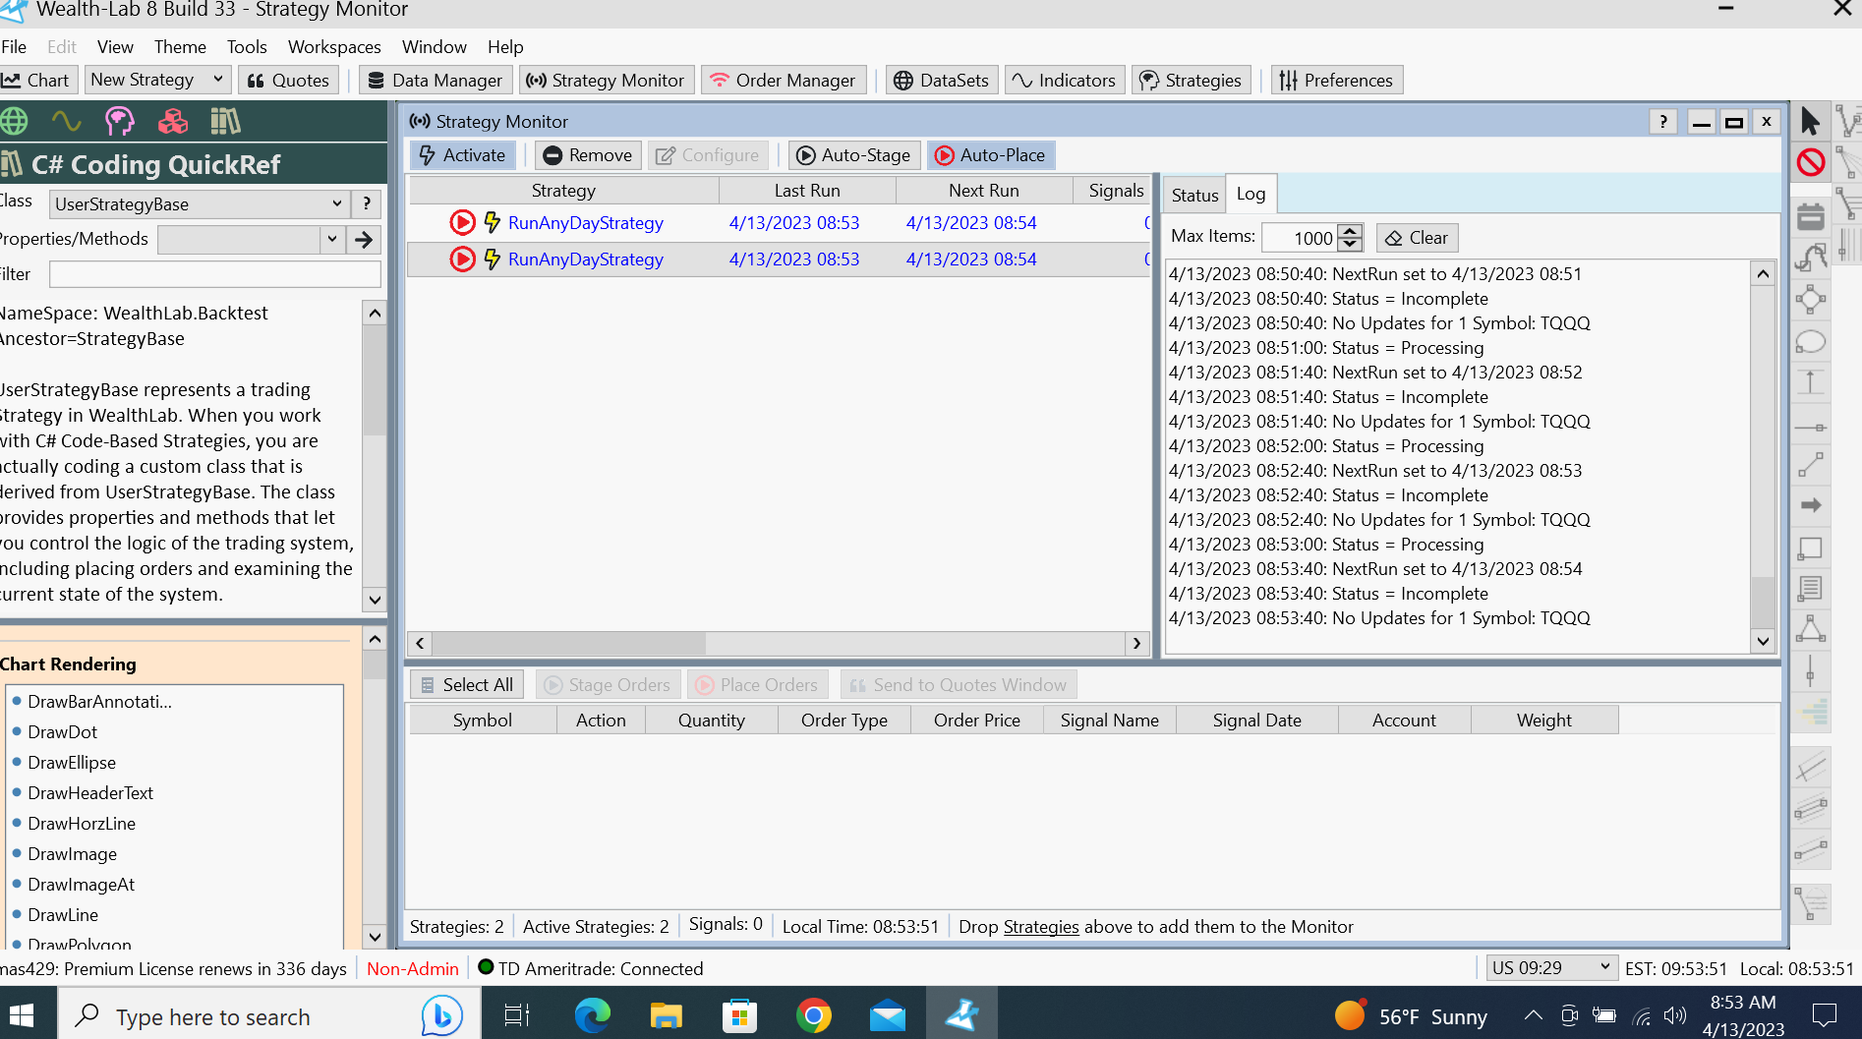Click the red building blocks icon
The image size is (1862, 1039).
173,121
